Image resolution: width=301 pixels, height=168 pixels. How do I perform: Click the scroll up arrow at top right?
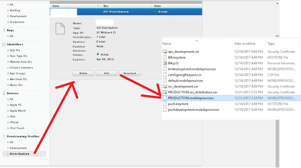(x=277, y=3)
